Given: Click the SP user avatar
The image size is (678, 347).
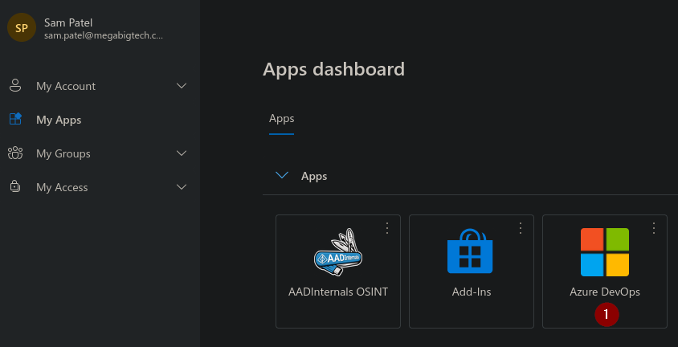Looking at the screenshot, I should click(x=22, y=28).
